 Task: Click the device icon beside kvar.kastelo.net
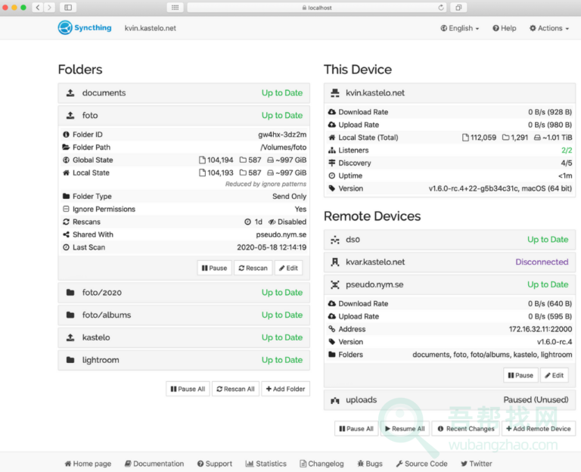pyautogui.click(x=335, y=262)
